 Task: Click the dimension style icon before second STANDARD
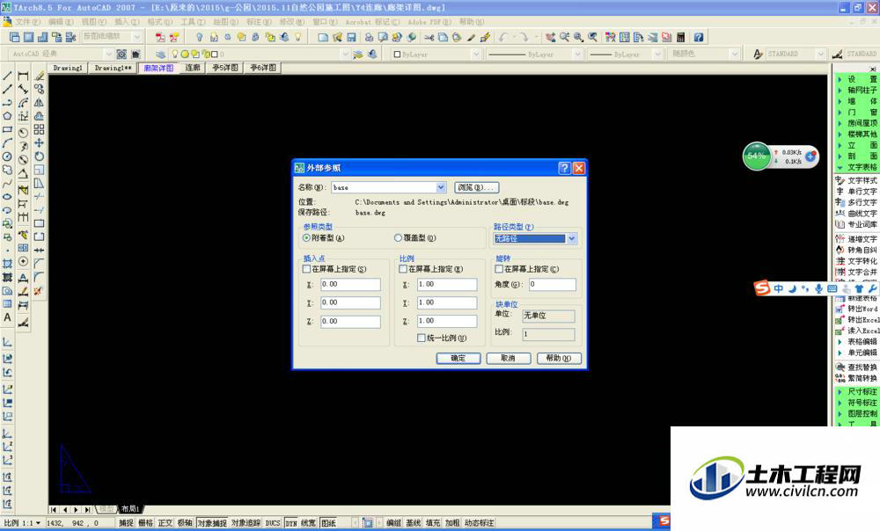pos(837,54)
